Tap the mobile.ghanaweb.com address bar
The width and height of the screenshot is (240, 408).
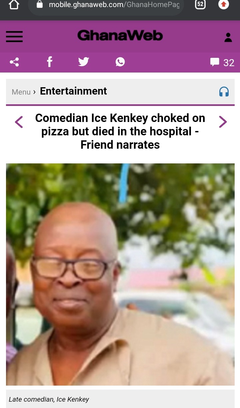(x=106, y=5)
